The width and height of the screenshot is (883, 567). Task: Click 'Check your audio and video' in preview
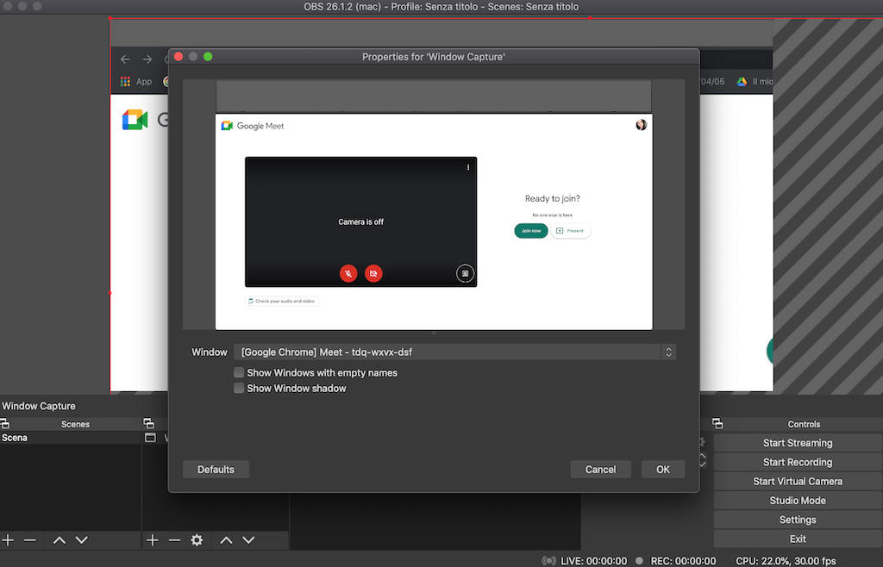[282, 301]
